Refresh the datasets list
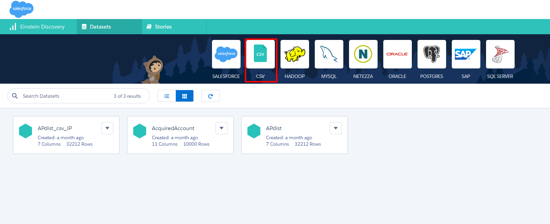 [210, 96]
